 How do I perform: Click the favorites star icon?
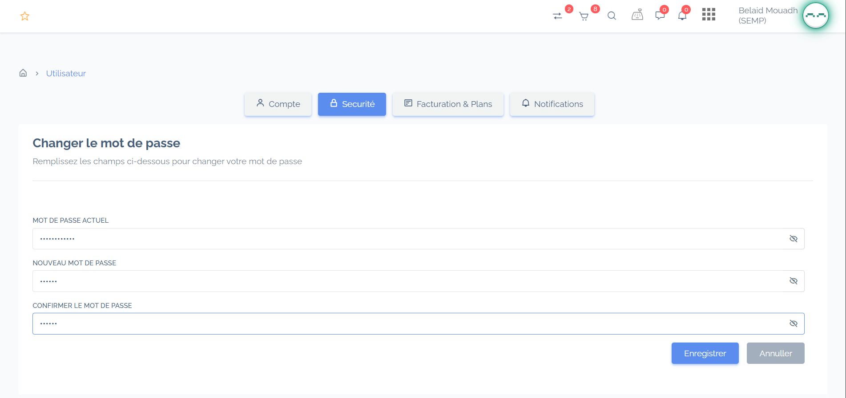pyautogui.click(x=25, y=16)
